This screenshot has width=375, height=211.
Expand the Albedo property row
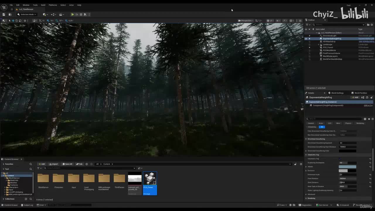[306, 167]
